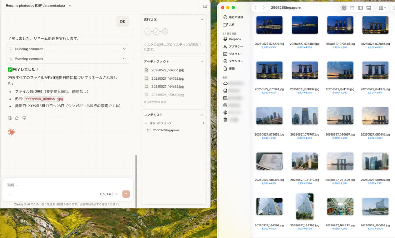
Task: Toggle the grid view icon in Finder toolbar
Action: click(344, 7)
